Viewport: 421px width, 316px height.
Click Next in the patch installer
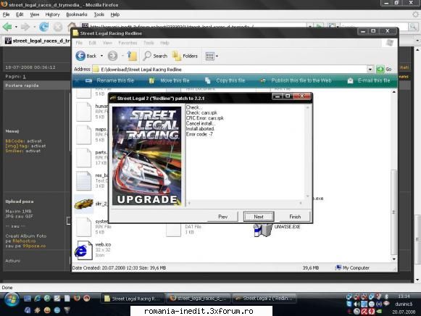click(259, 217)
